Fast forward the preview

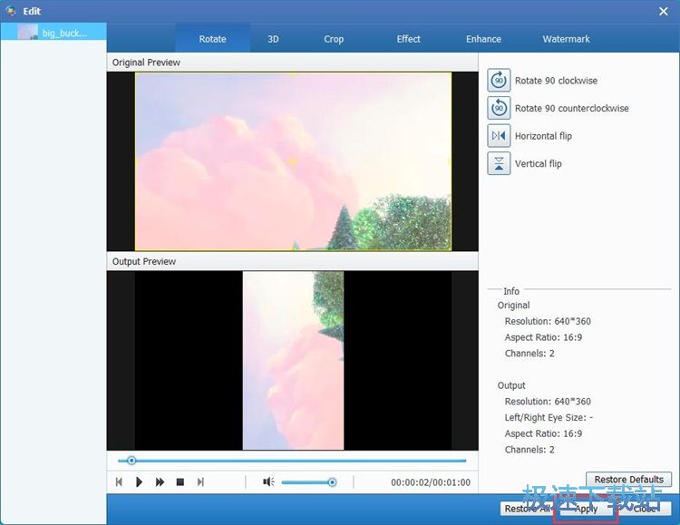[160, 482]
